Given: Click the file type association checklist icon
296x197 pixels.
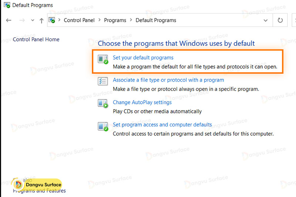Looking at the screenshot, I should coord(103,81).
